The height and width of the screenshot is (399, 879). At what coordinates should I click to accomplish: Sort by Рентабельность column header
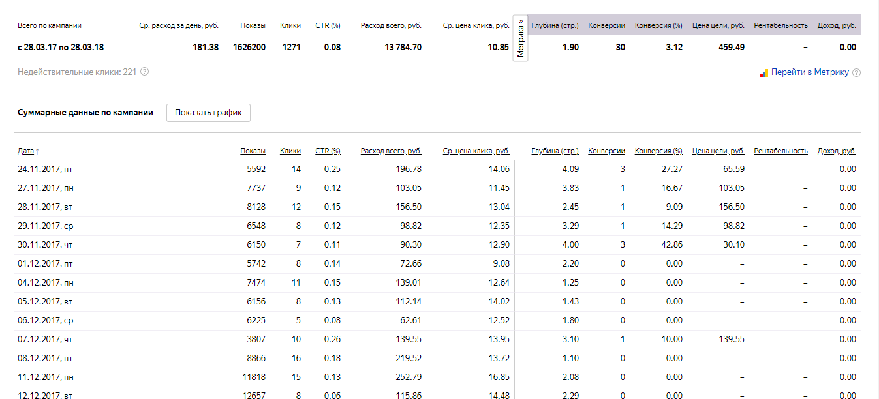(780, 151)
